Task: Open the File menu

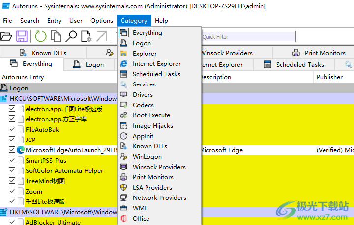Action: click(8, 21)
